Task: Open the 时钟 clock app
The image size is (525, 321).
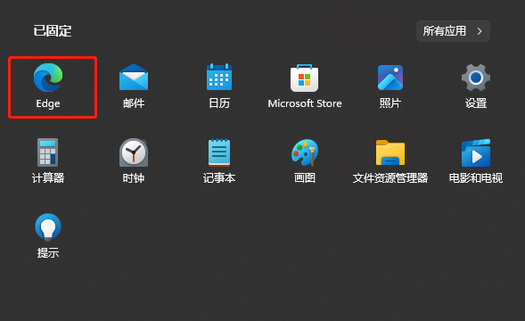Action: click(x=134, y=152)
